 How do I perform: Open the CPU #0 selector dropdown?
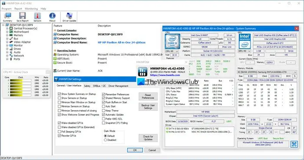(x=172, y=51)
